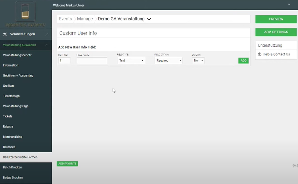Select Barcodes from the sidebar menu
The width and height of the screenshot is (298, 184).
9,147
